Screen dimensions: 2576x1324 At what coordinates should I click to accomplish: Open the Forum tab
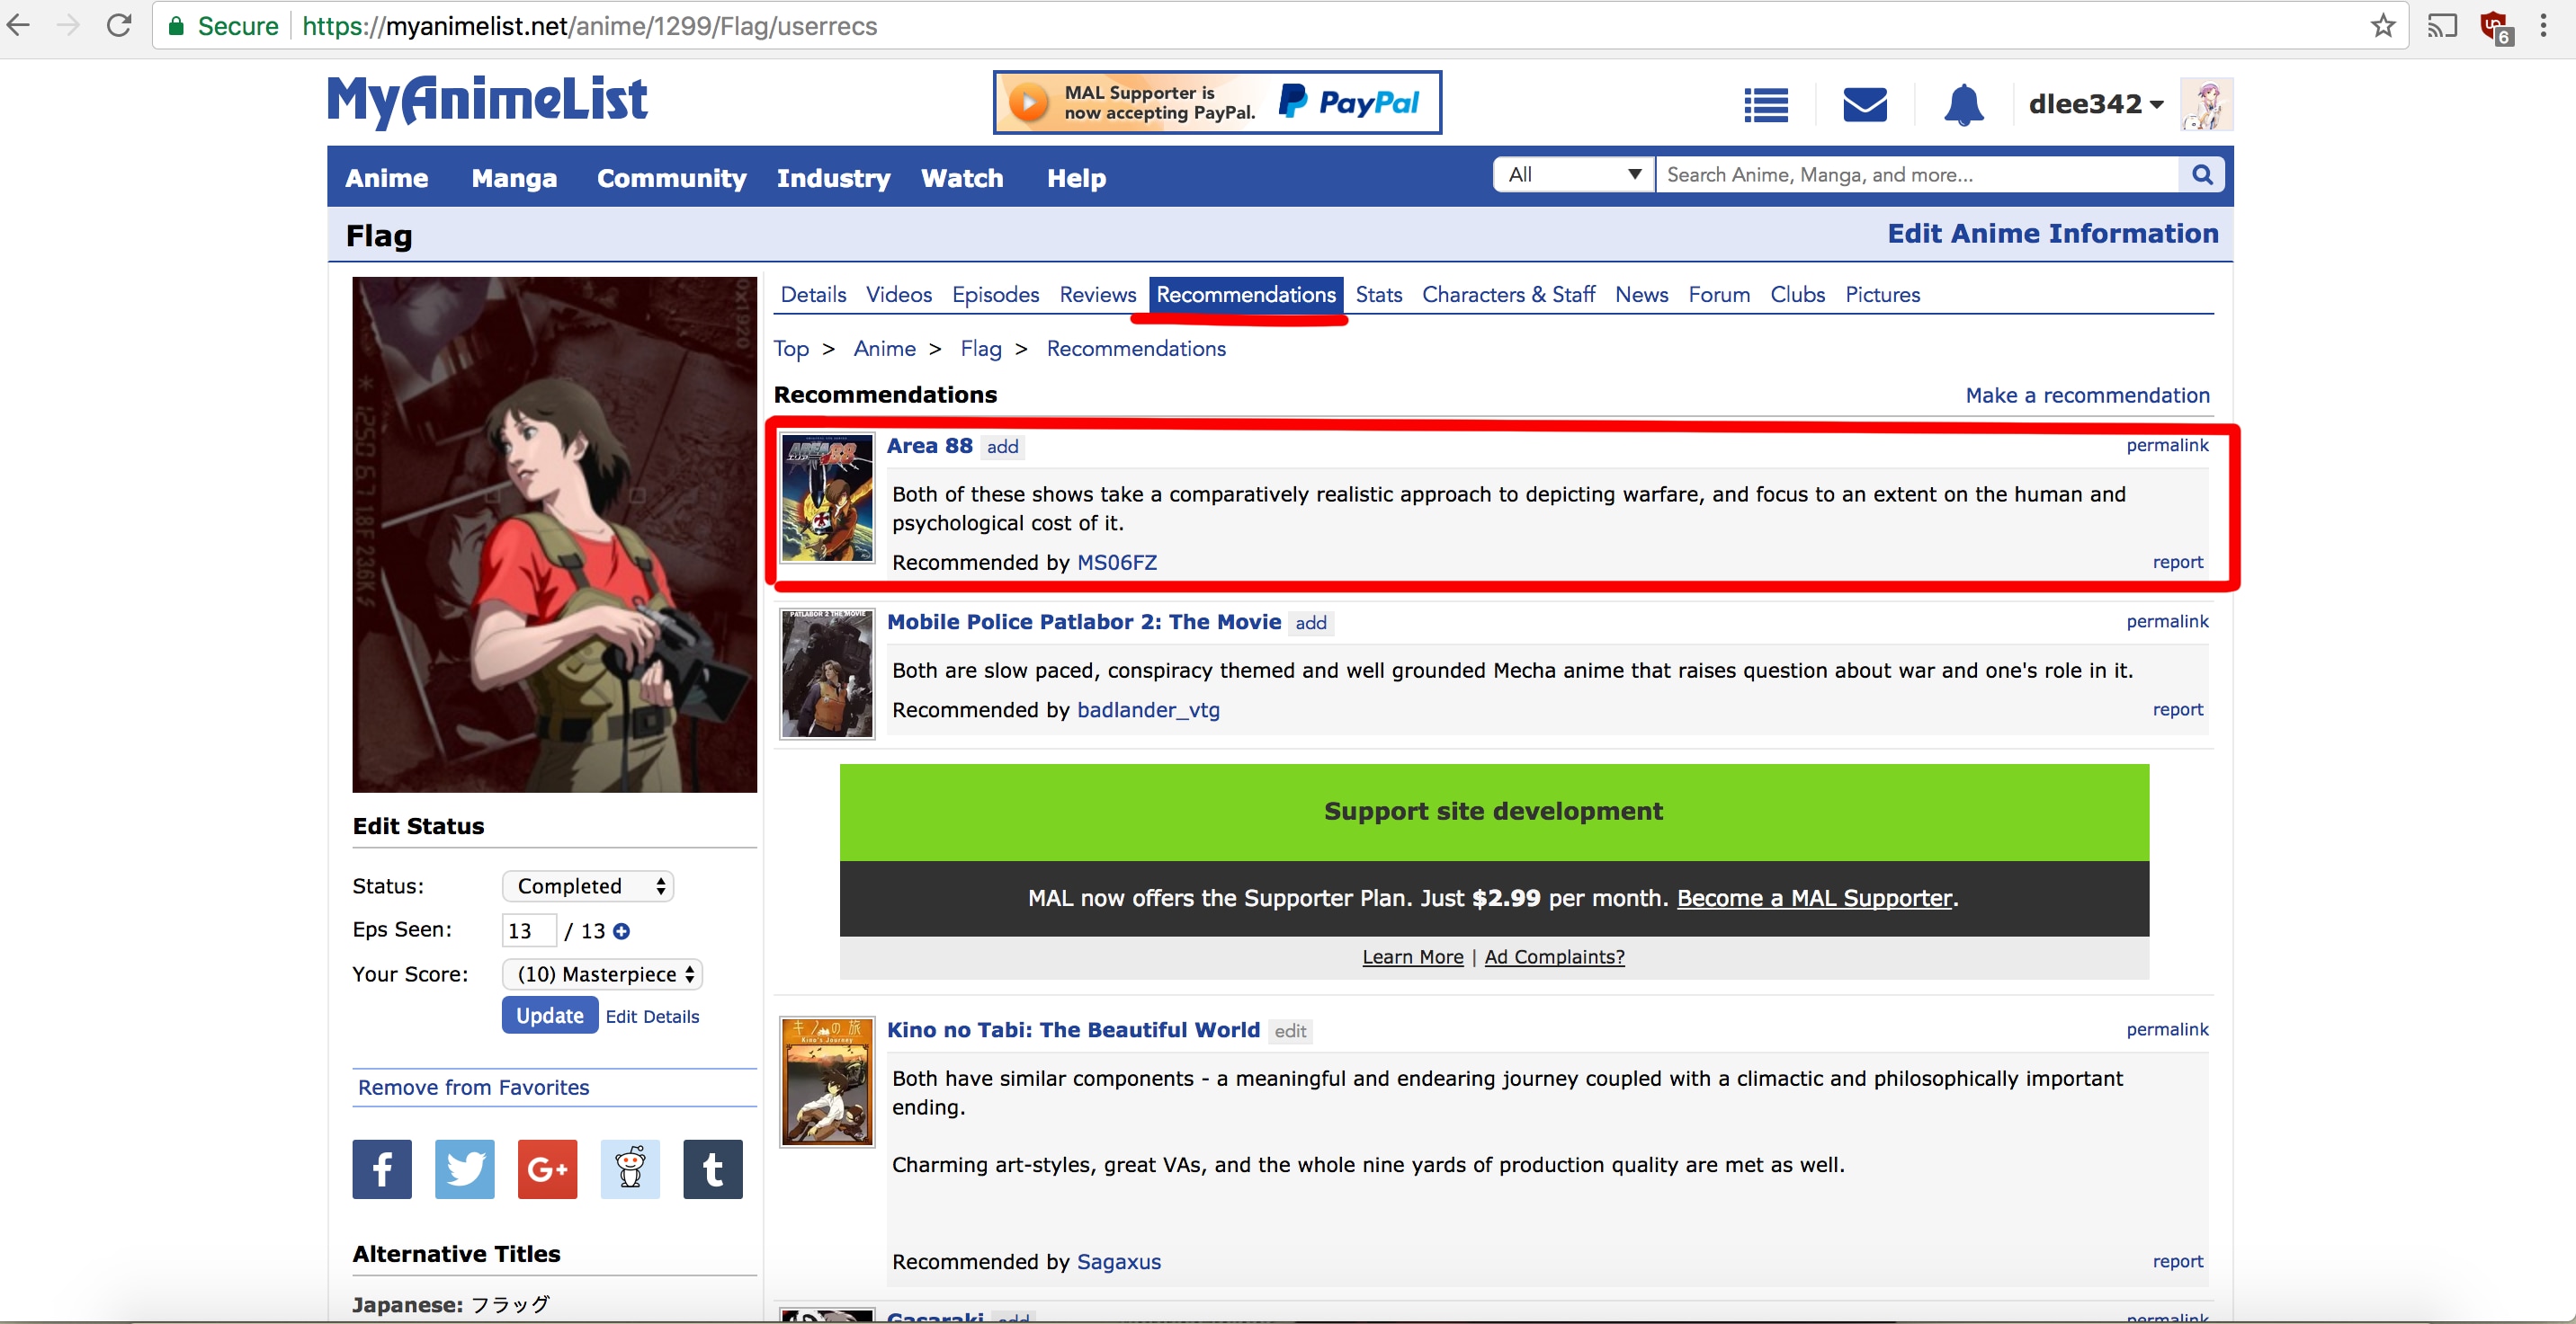(1719, 295)
